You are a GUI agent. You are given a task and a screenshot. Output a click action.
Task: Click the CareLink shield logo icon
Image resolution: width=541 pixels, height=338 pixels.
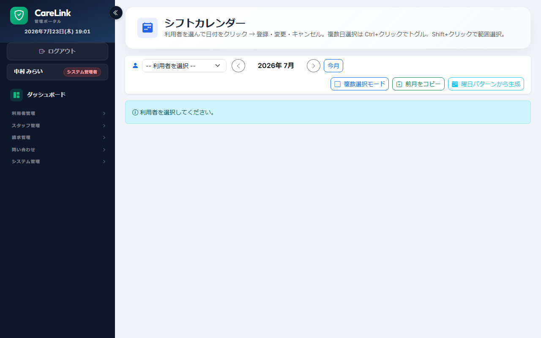(19, 16)
